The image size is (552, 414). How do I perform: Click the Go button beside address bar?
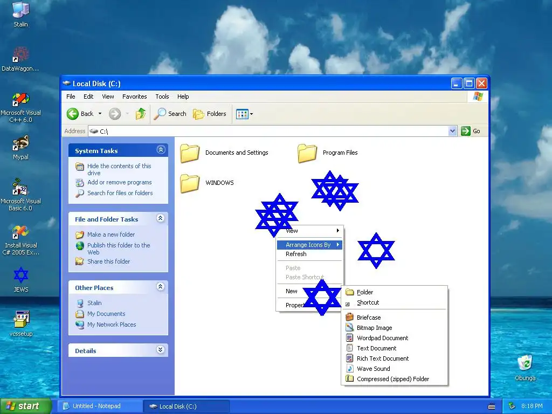471,131
